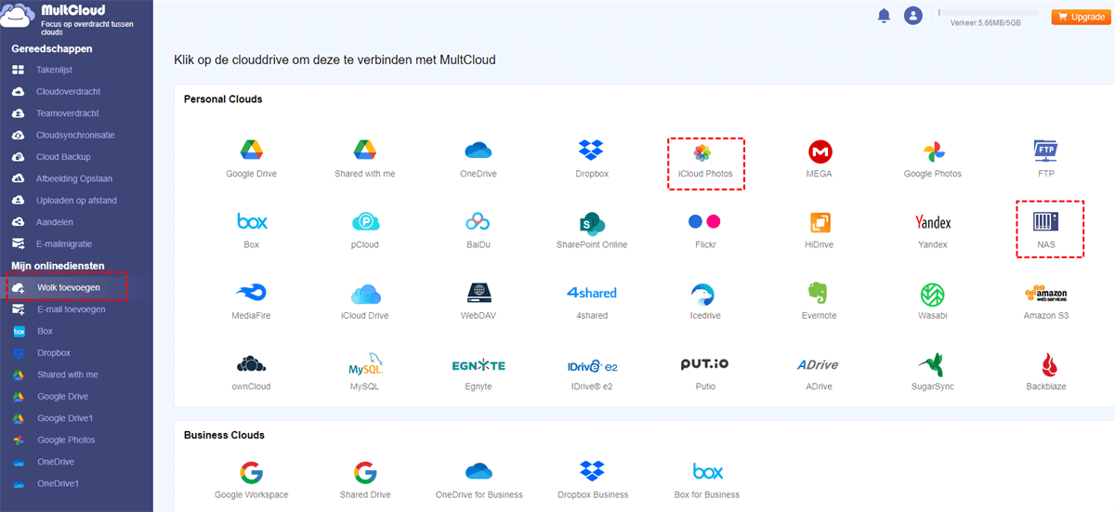Add the MEGA cloud service
This screenshot has height=512, width=1115.
(820, 151)
